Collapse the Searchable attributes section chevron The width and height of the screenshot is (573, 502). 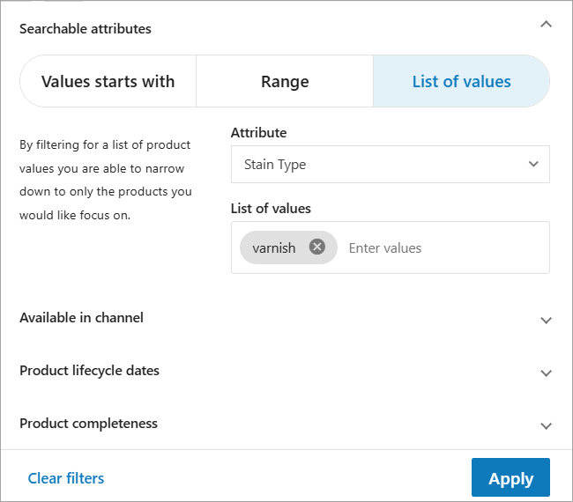coord(546,25)
